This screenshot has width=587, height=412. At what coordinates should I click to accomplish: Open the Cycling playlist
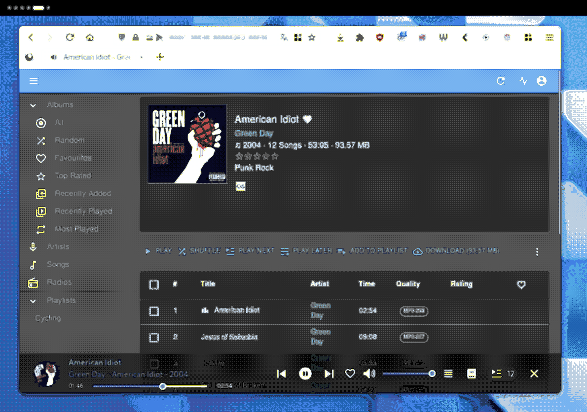click(48, 318)
